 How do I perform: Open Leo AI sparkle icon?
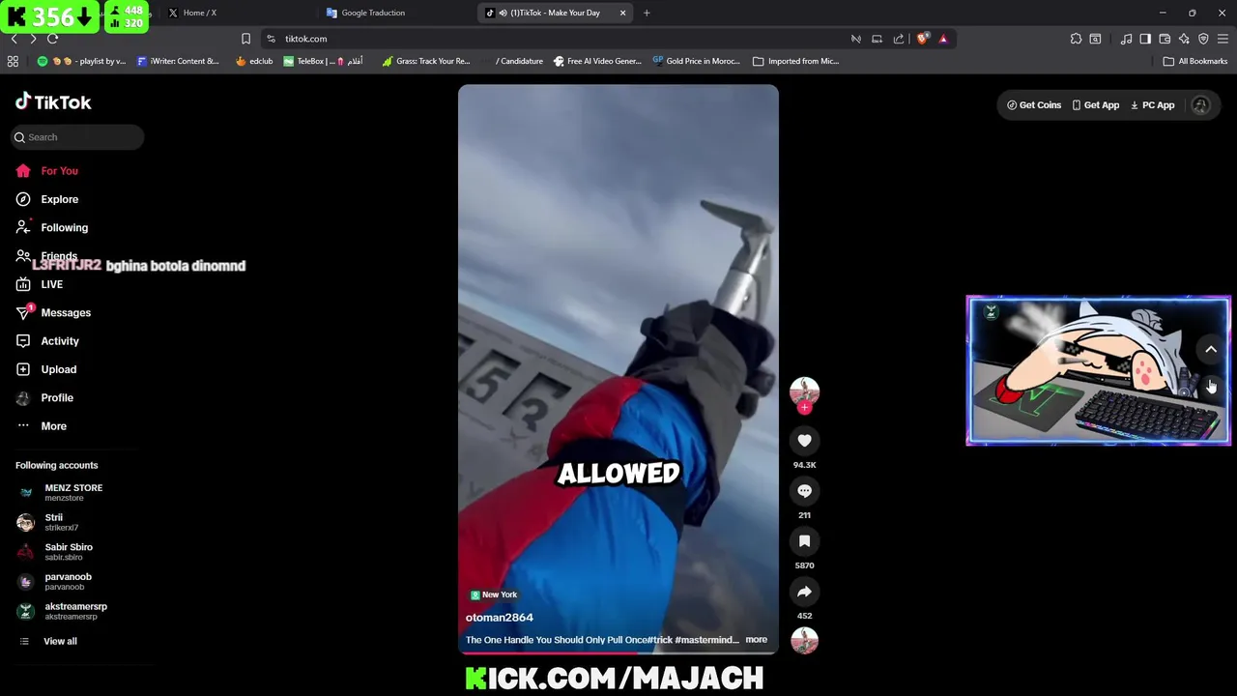[x=1184, y=39]
